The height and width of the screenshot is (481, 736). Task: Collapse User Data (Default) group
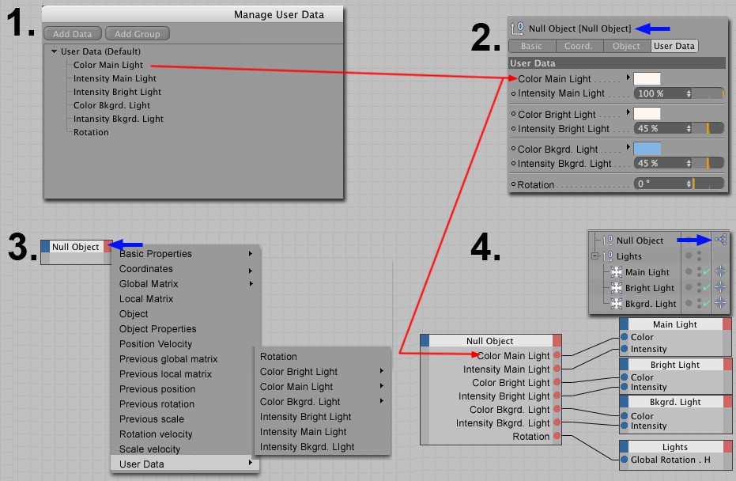point(54,51)
